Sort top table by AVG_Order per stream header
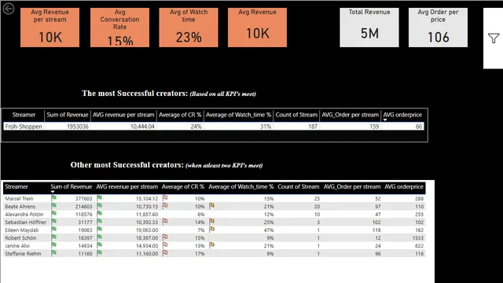Screen dimensions: 503x283 pos(351,115)
